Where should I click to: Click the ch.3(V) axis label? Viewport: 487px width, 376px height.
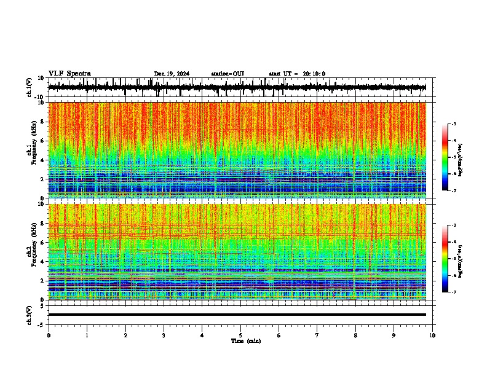[30, 315]
